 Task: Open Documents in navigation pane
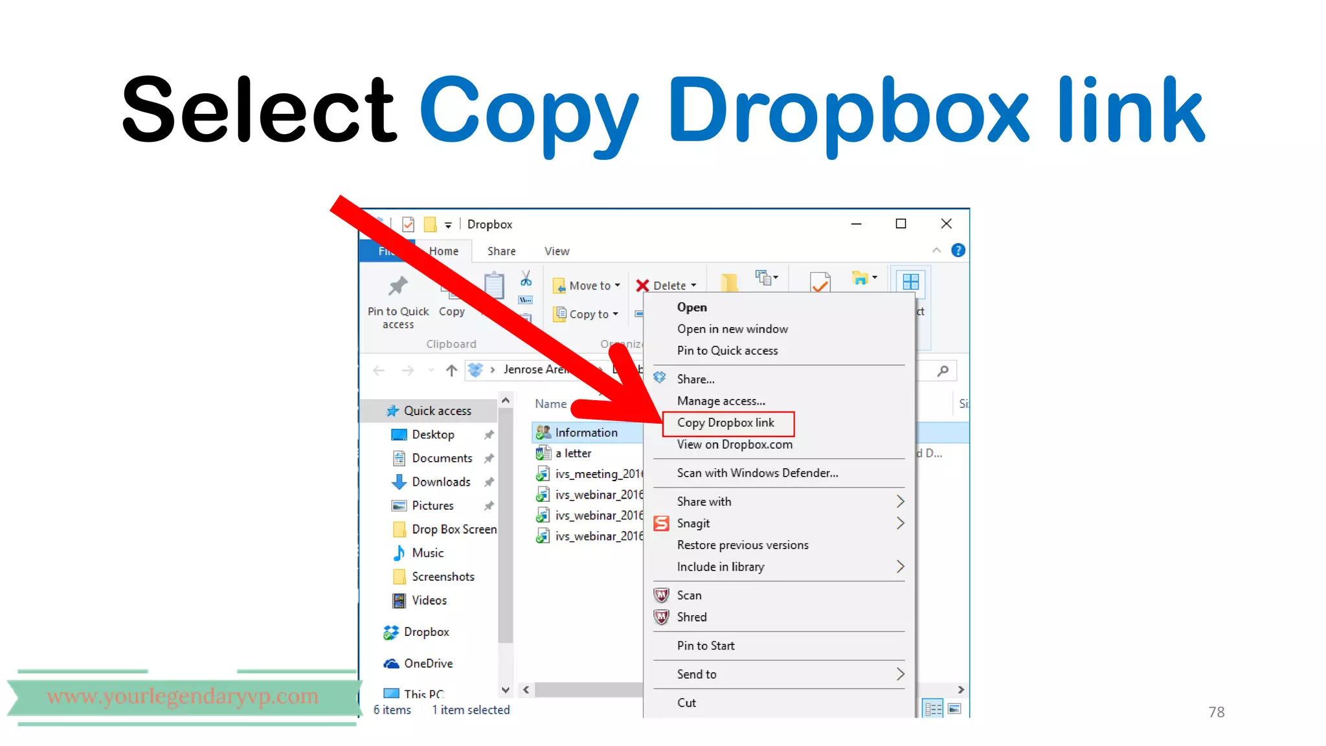442,458
